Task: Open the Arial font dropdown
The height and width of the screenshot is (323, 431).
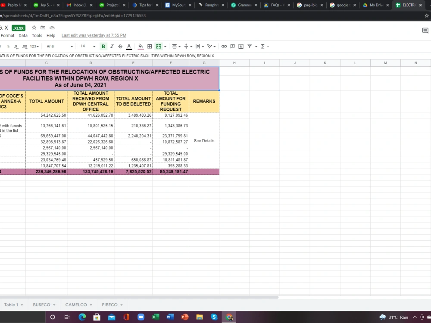Action: click(59, 47)
